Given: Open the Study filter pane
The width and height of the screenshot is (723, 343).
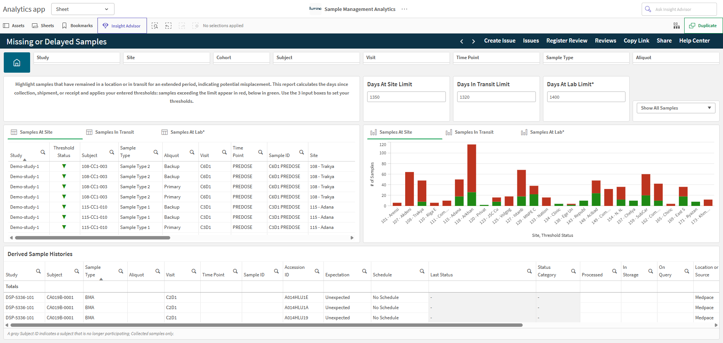Looking at the screenshot, I should [x=77, y=58].
